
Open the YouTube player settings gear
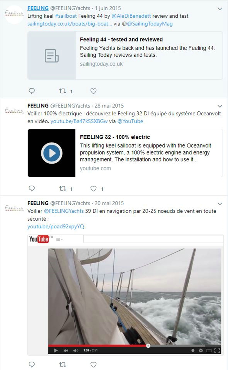(x=201, y=350)
